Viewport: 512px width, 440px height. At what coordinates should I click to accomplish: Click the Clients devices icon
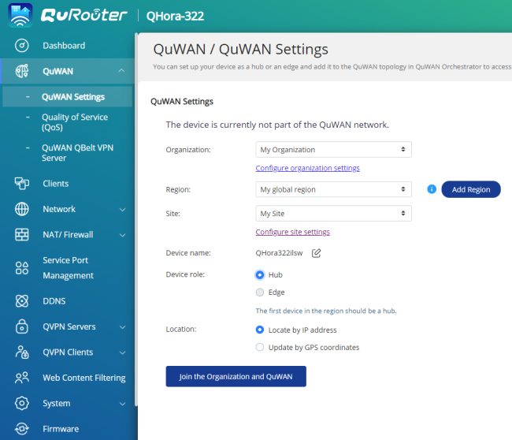22,184
